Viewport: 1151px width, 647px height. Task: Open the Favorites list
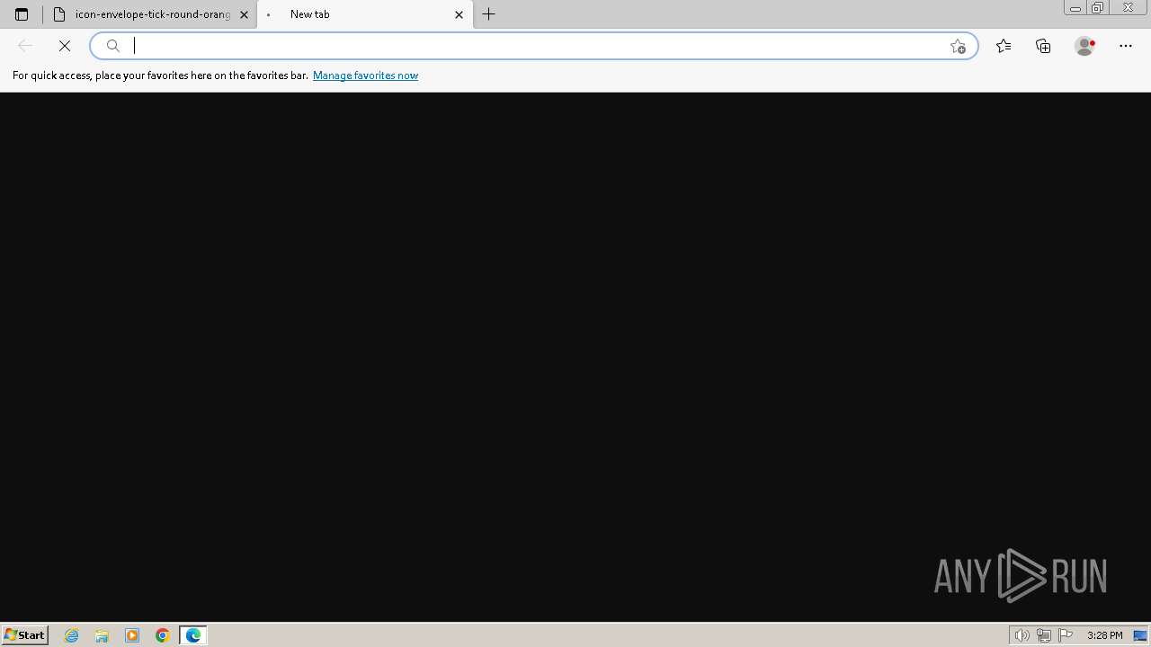coord(1004,46)
